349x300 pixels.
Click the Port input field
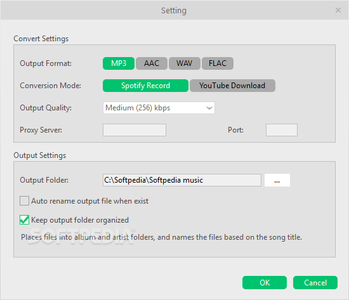point(282,130)
